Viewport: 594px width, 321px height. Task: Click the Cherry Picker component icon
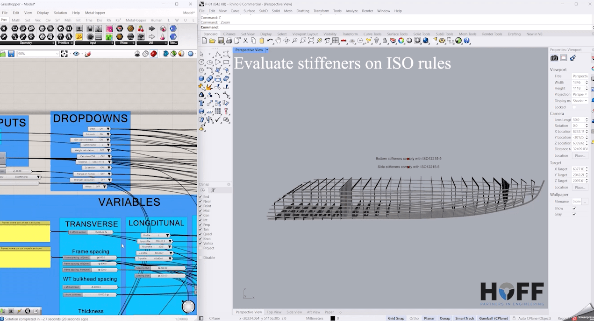141,29
